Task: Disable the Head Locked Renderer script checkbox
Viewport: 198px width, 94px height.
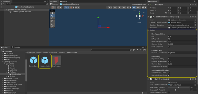Action: [x=153, y=17]
